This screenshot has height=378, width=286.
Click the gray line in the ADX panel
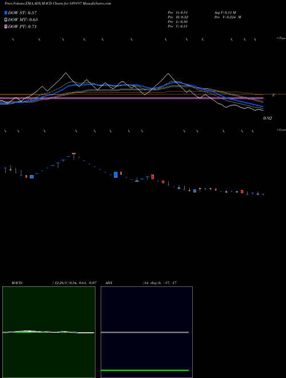coord(145,332)
